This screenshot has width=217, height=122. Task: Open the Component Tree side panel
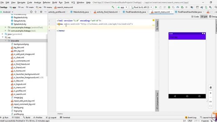[157, 101]
